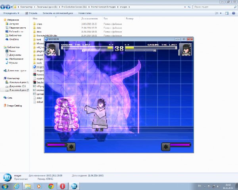Open Документы library in sidebar
Viewport: 238px width, 190px height.
click(15, 55)
